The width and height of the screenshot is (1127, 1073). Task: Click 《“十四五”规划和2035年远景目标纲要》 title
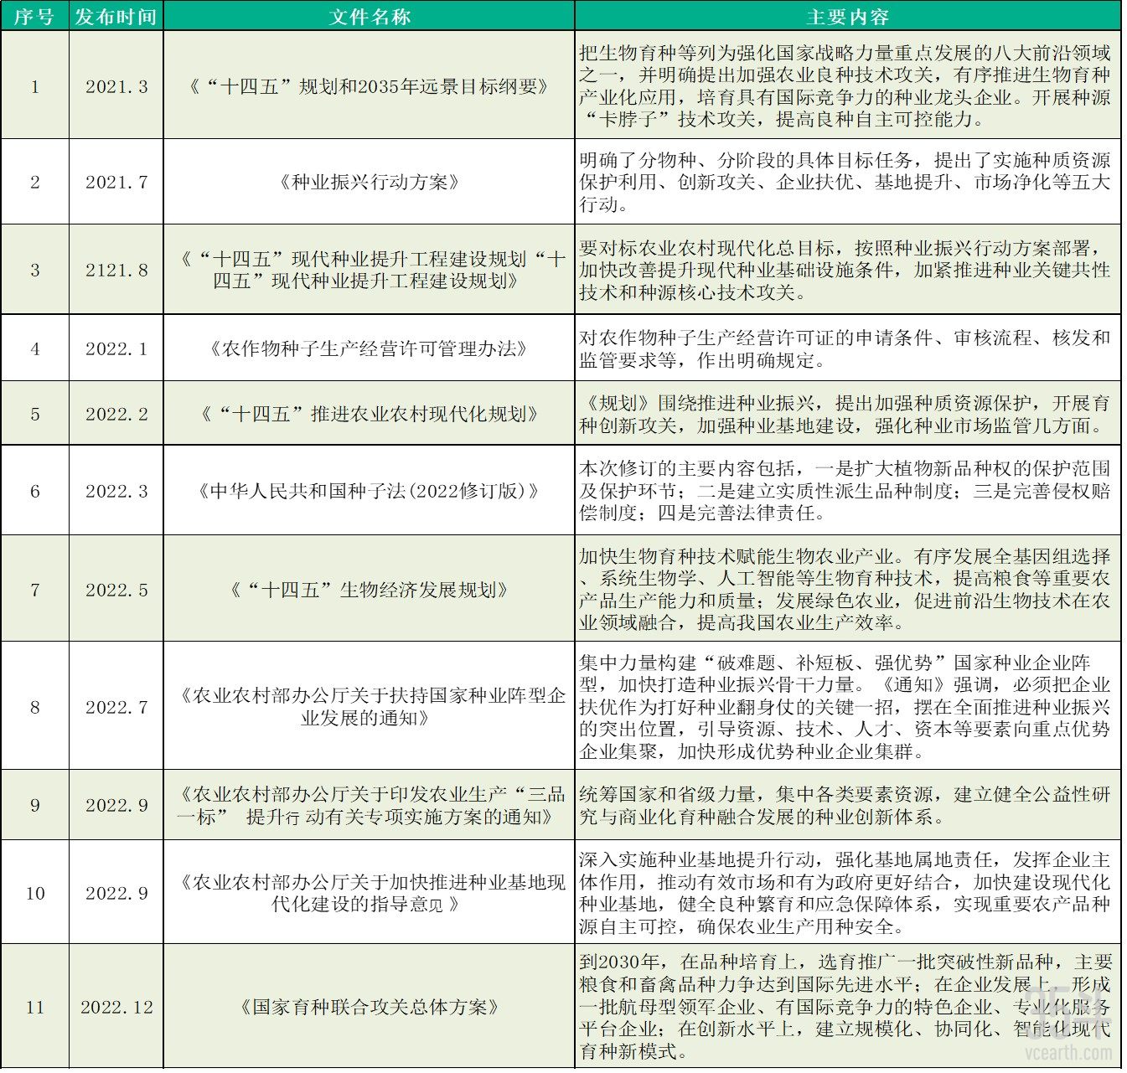pos(369,86)
